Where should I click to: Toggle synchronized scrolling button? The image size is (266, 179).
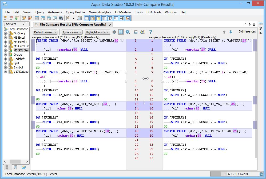click(x=121, y=32)
